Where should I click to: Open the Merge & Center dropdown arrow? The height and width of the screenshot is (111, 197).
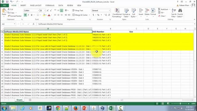click(x=89, y=15)
